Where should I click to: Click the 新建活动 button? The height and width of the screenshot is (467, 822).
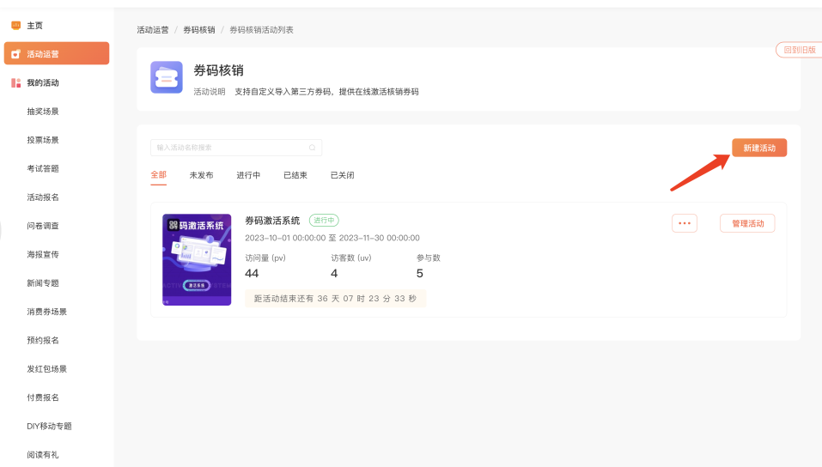759,148
